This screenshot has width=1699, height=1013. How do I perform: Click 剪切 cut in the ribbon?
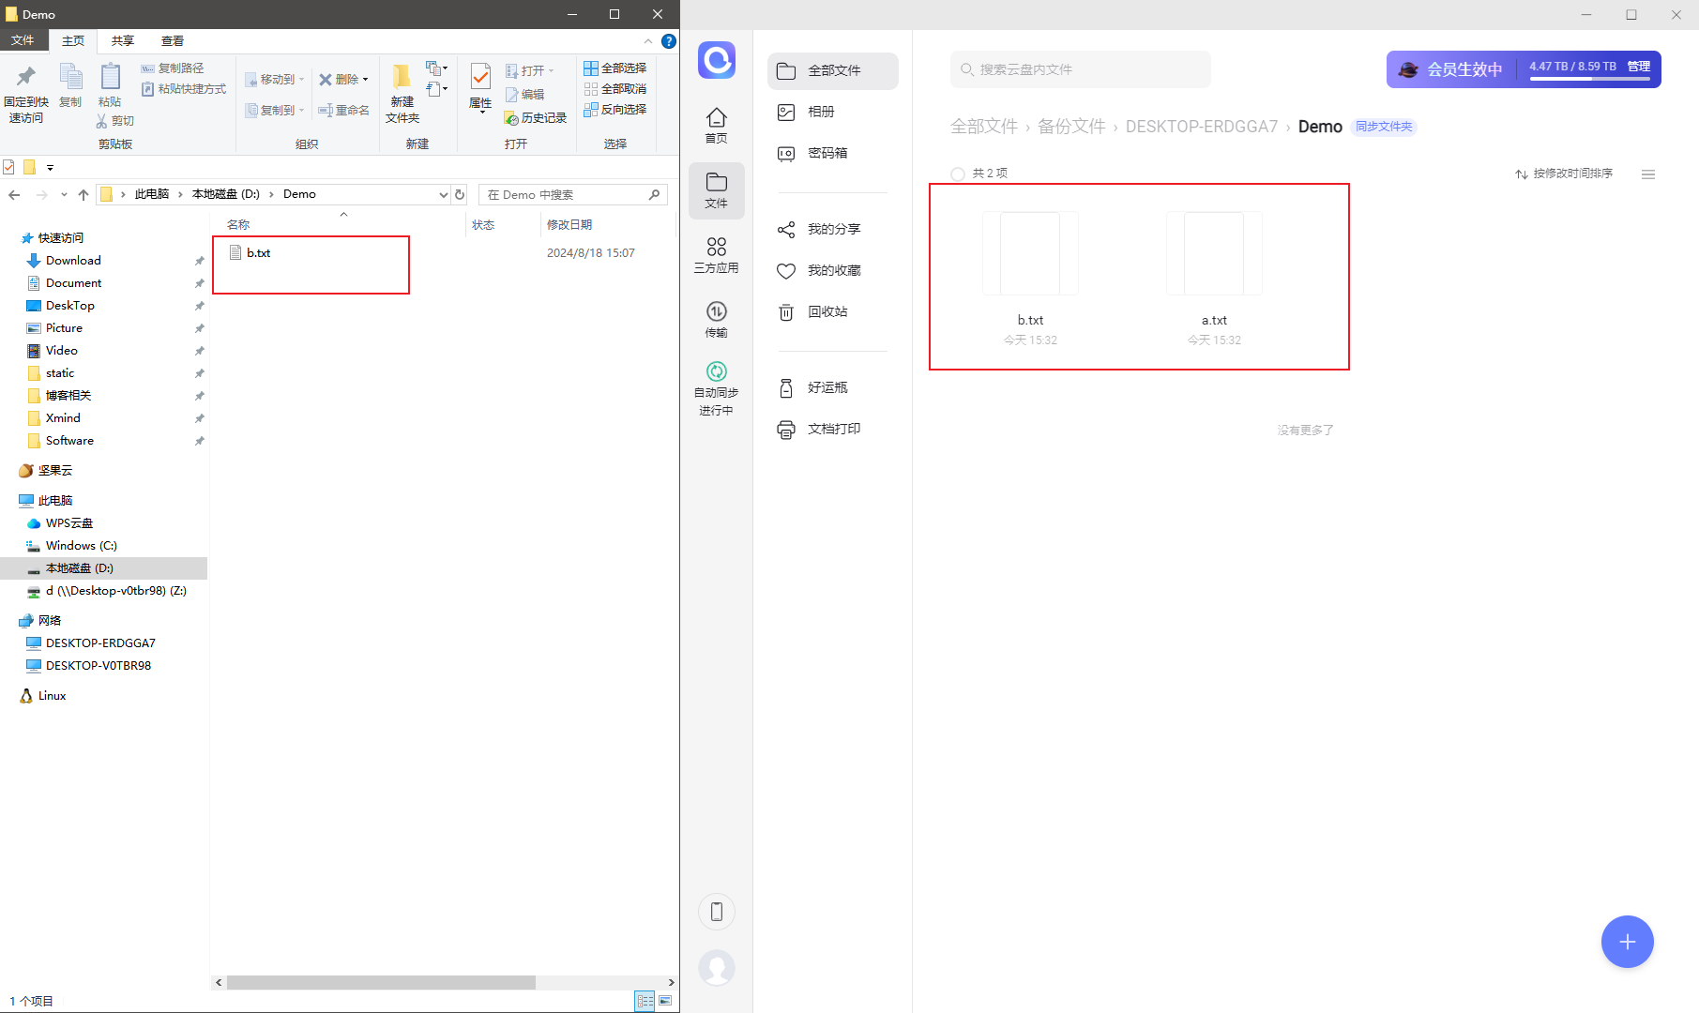115,121
